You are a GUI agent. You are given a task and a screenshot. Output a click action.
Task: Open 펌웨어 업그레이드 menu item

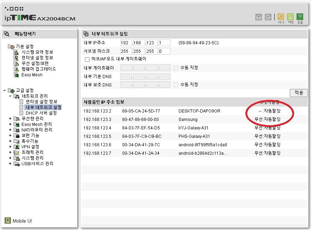pyautogui.click(x=39, y=69)
